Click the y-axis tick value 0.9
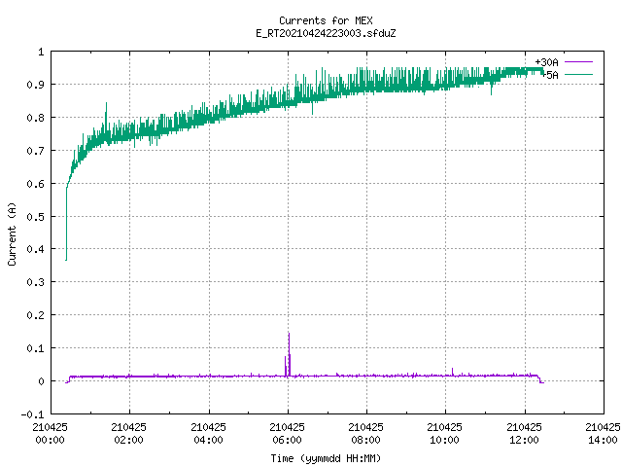 click(x=36, y=85)
